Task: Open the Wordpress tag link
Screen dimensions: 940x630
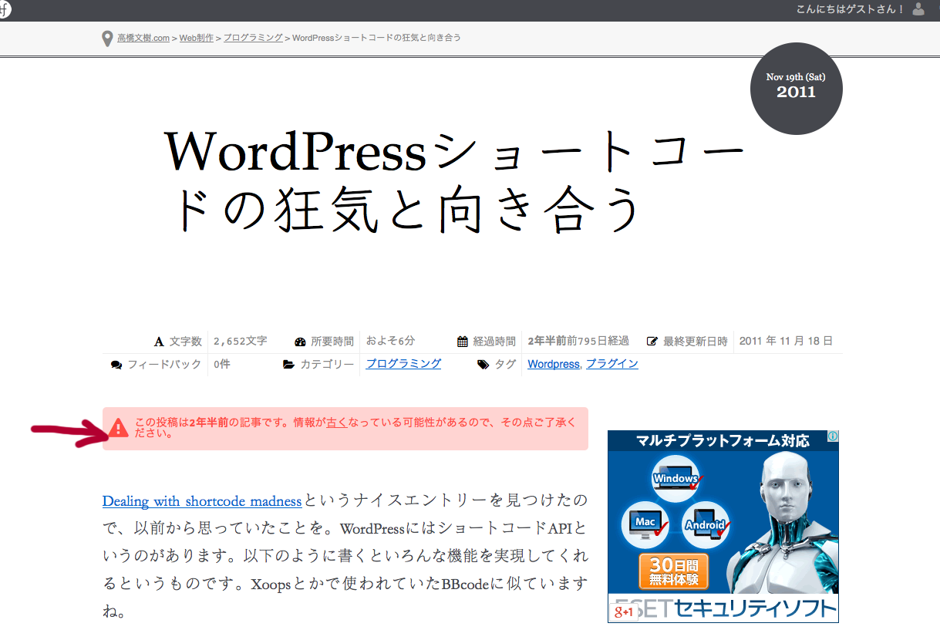Action: (553, 364)
